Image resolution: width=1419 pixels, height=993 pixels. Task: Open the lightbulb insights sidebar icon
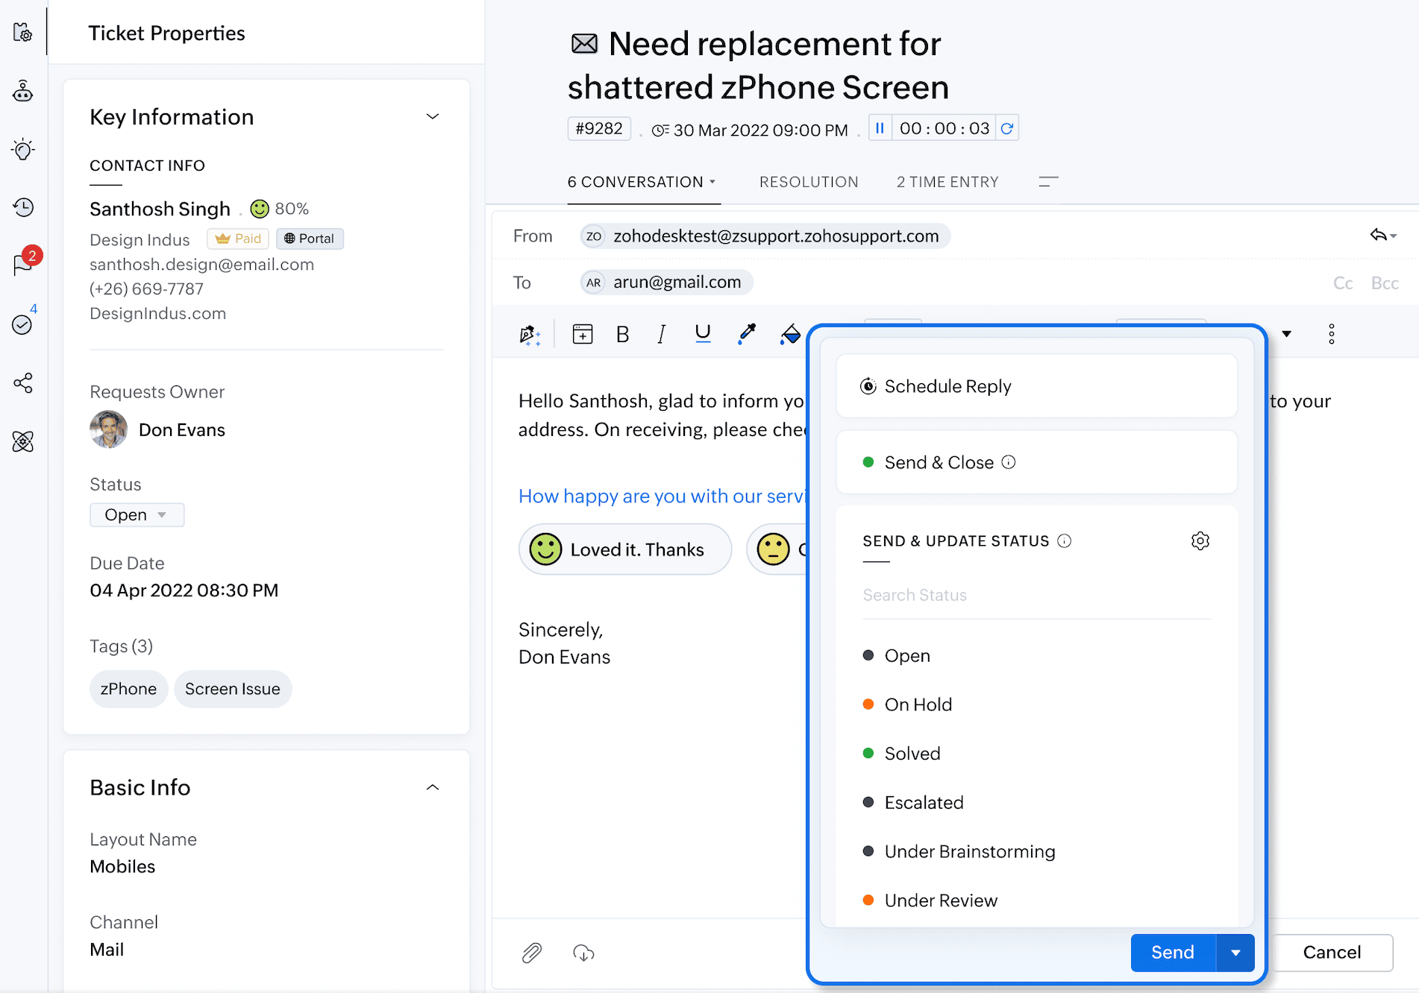point(23,149)
